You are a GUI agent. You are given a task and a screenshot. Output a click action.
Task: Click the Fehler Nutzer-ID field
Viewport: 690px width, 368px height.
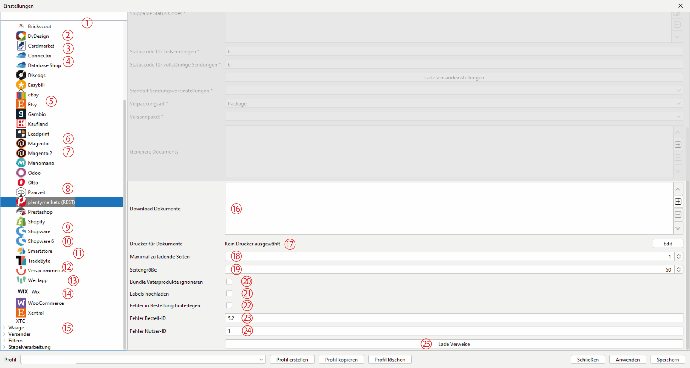454,331
